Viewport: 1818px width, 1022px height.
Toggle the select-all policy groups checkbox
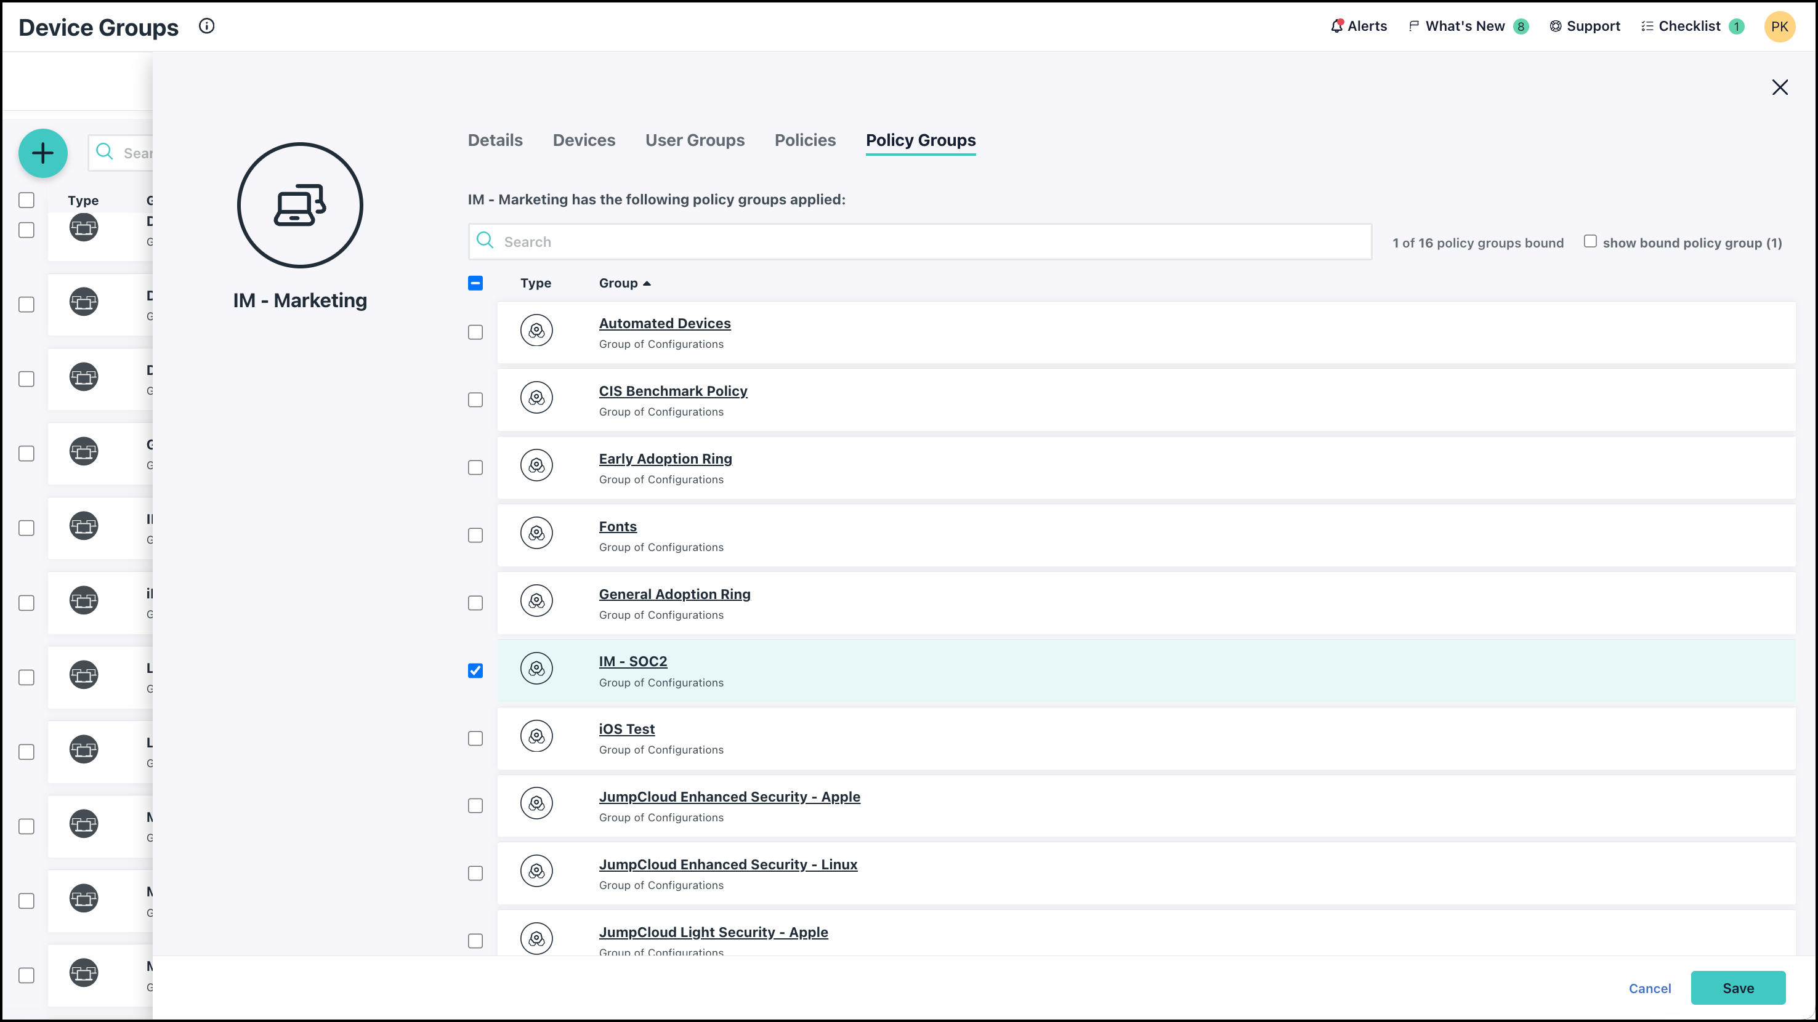(475, 283)
